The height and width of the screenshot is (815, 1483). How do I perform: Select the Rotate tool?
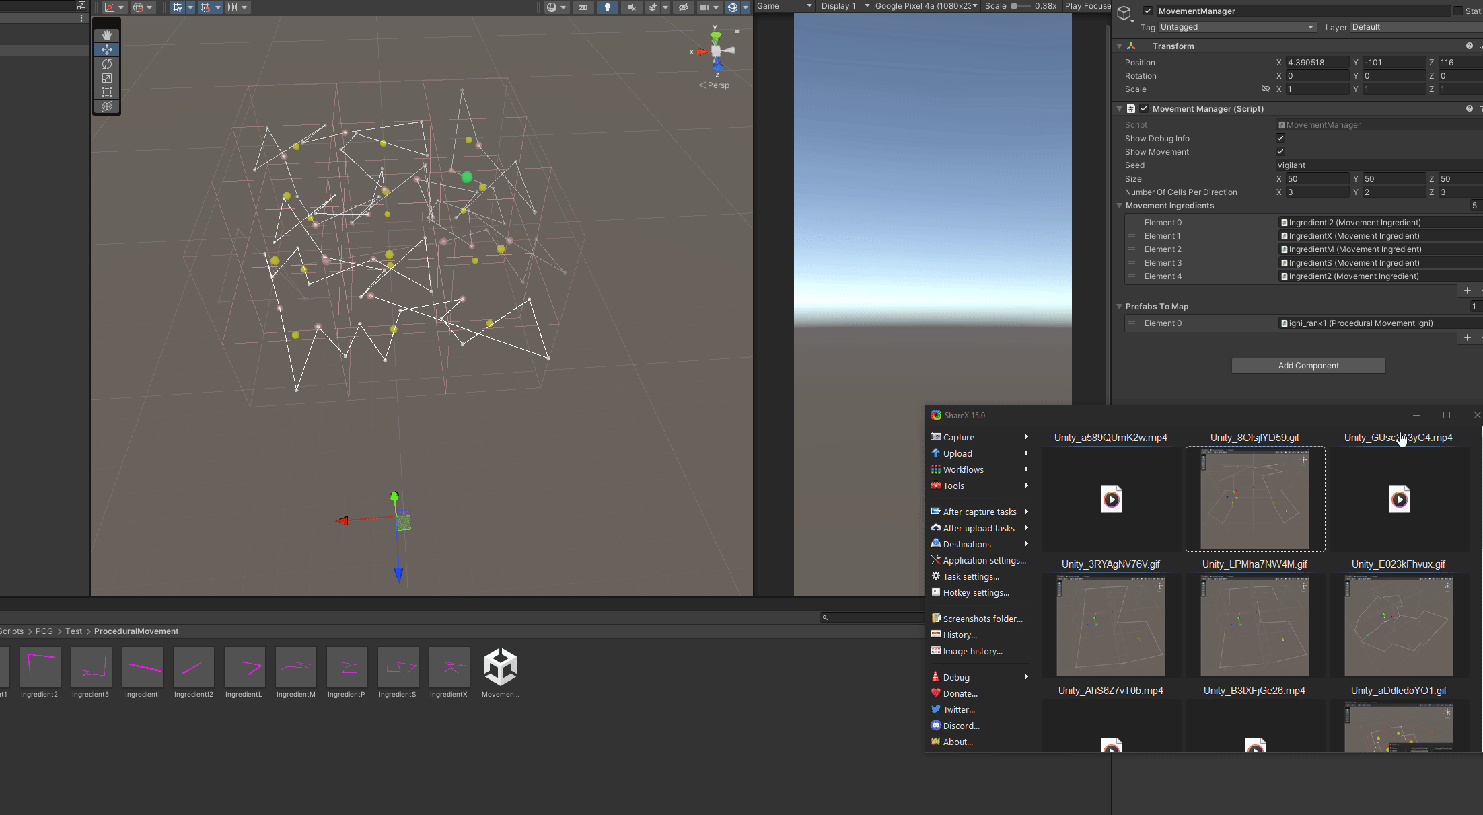click(x=107, y=64)
